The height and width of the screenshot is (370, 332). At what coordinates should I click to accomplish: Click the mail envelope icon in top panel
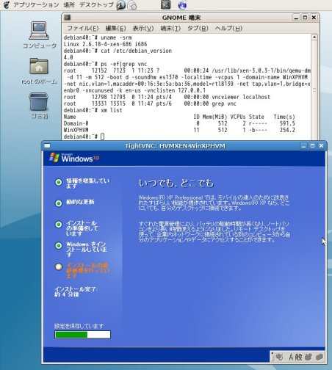(x=132, y=5)
